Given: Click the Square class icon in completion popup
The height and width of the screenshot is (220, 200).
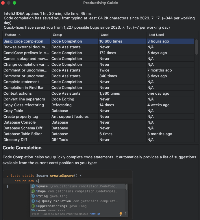Looking at the screenshot, I should coord(33,186).
